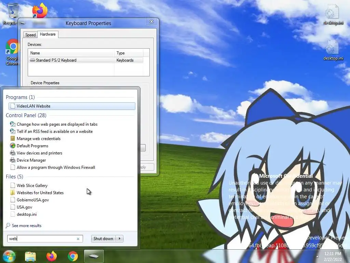Click the Shut down button
The image size is (350, 263).
(103, 239)
